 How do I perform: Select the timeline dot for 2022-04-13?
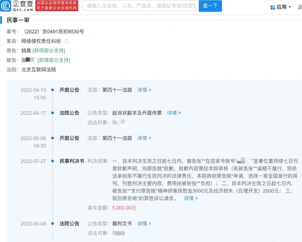pyautogui.click(x=52, y=90)
